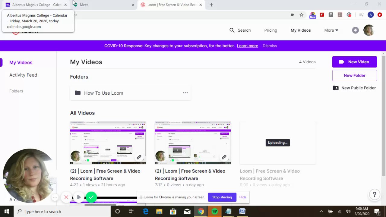Click Stop sharing button
This screenshot has height=217, width=386.
pos(222,197)
